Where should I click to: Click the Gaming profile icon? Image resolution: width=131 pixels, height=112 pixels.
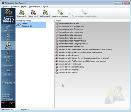(x=19, y=25)
